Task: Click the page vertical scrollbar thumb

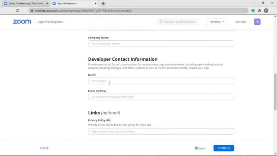Action: (x=275, y=91)
